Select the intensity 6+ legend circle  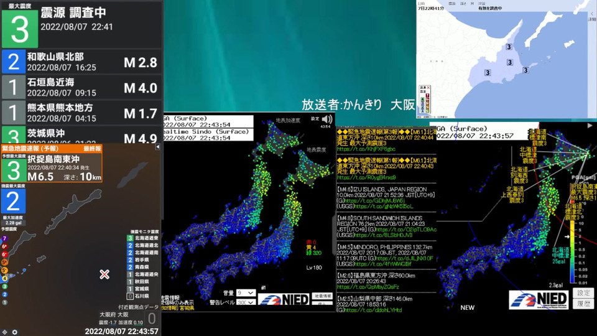point(4,246)
